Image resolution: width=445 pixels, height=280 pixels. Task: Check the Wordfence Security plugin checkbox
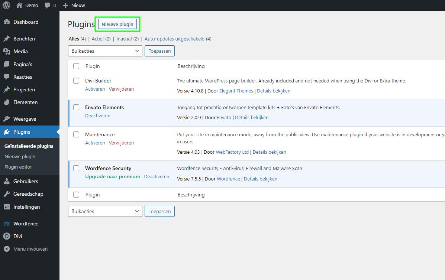click(76, 168)
